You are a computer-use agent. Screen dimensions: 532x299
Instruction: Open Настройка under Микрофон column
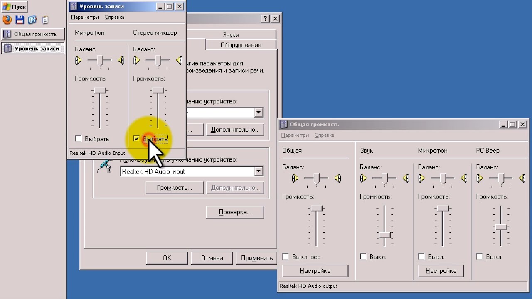click(441, 271)
